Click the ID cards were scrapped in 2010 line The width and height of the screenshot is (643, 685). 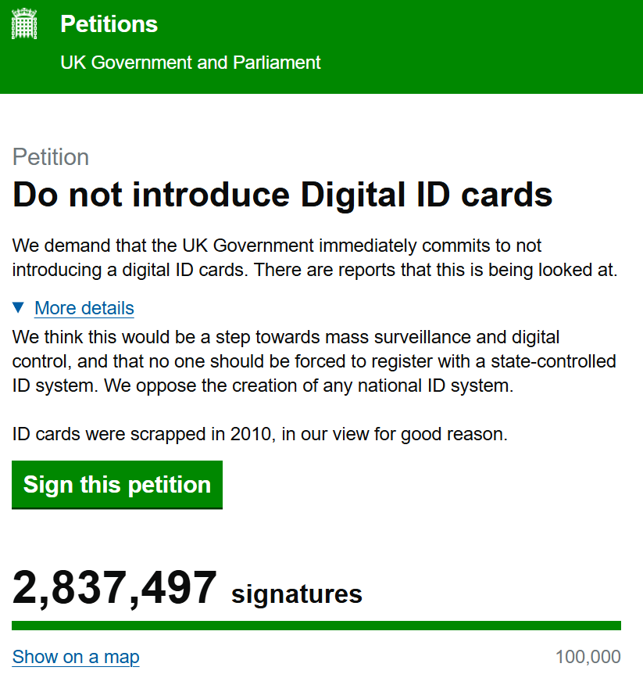point(259,434)
